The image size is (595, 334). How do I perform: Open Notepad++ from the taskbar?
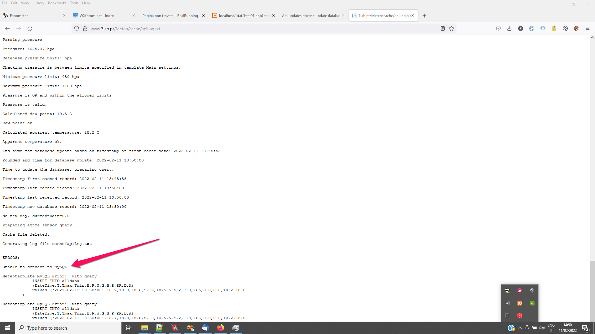(x=160, y=328)
